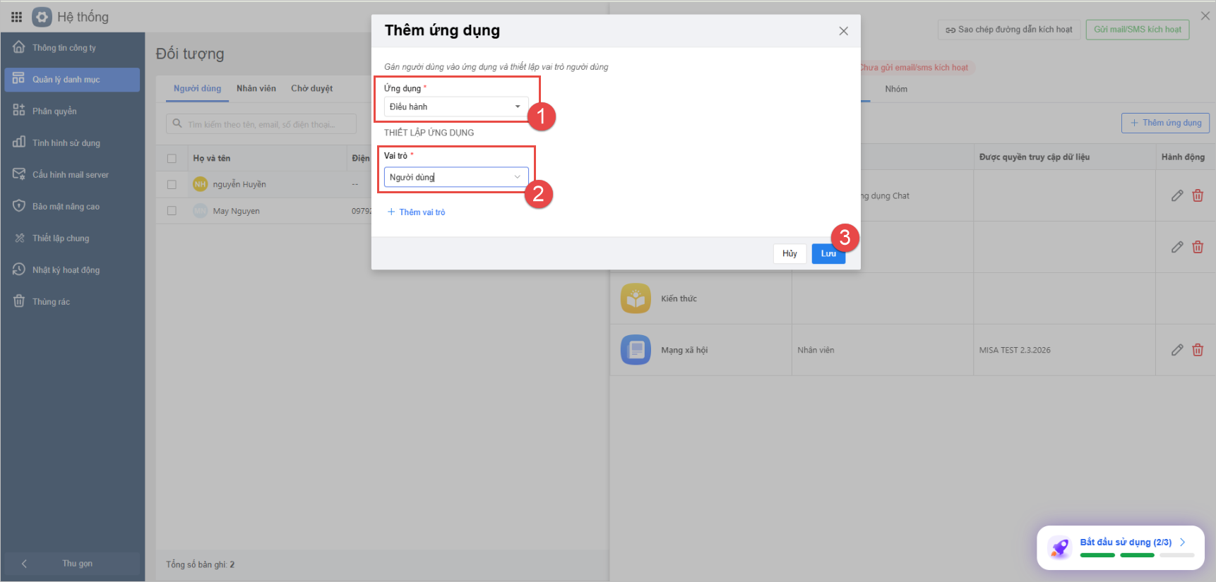Click May Nguyen avatar icon

[201, 211]
